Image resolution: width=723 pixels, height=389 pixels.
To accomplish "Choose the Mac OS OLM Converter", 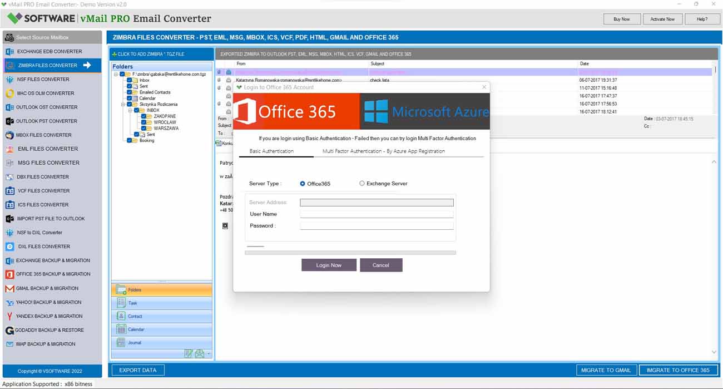I will point(52,93).
